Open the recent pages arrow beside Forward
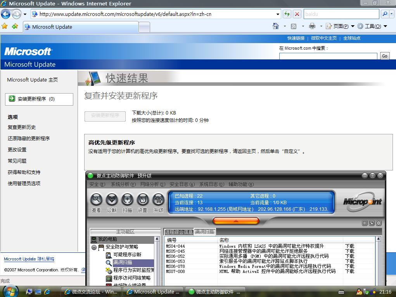This screenshot has height=297, width=396. tap(25, 14)
